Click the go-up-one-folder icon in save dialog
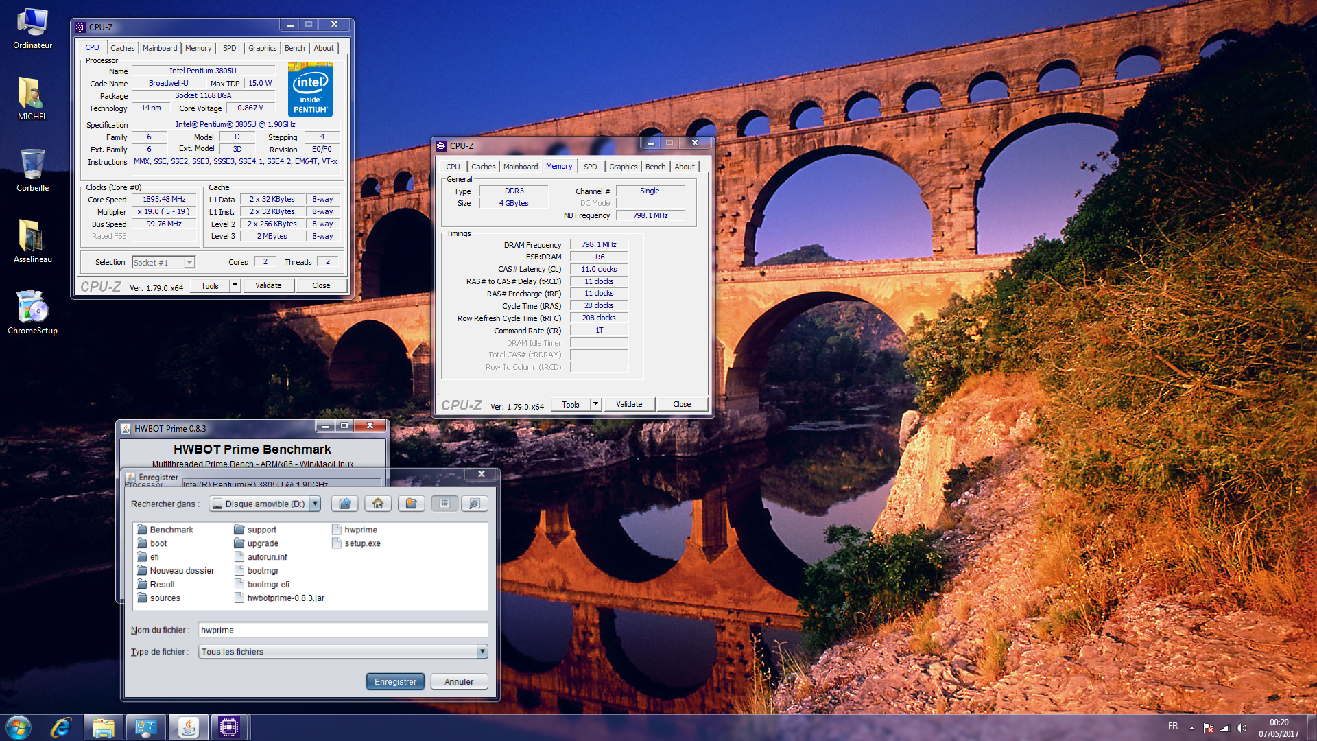The image size is (1317, 741). coord(345,504)
